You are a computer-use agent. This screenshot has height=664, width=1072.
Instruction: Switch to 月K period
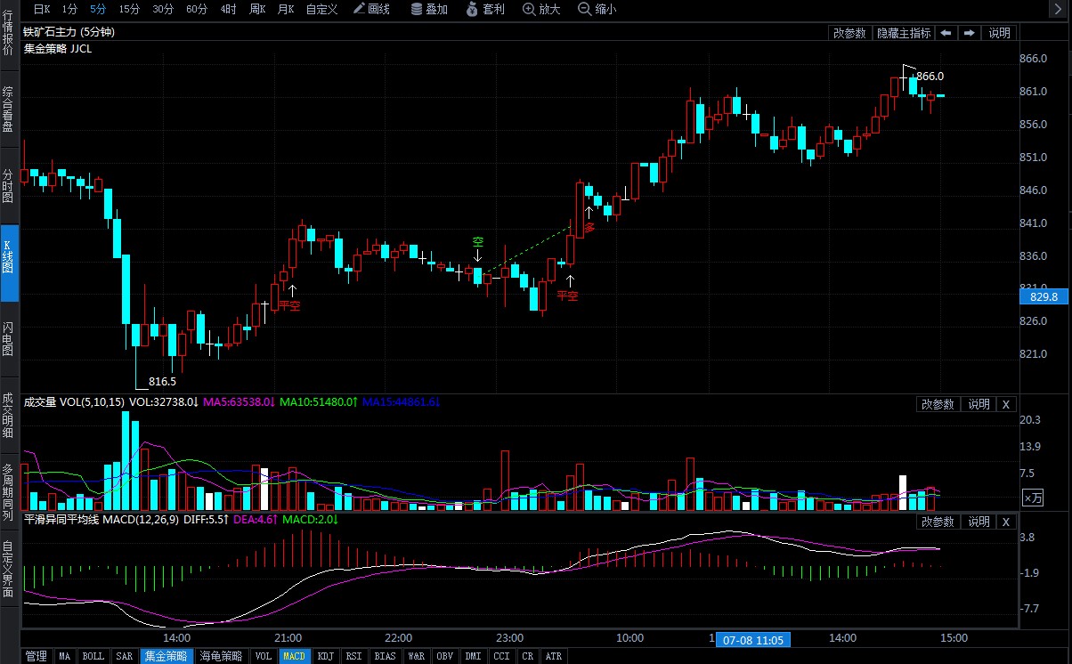[x=286, y=9]
